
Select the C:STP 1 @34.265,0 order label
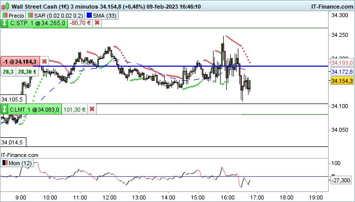click(38, 23)
